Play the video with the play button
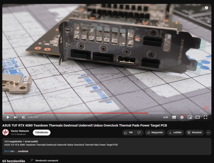The height and width of the screenshot is (163, 214). pos(8,117)
